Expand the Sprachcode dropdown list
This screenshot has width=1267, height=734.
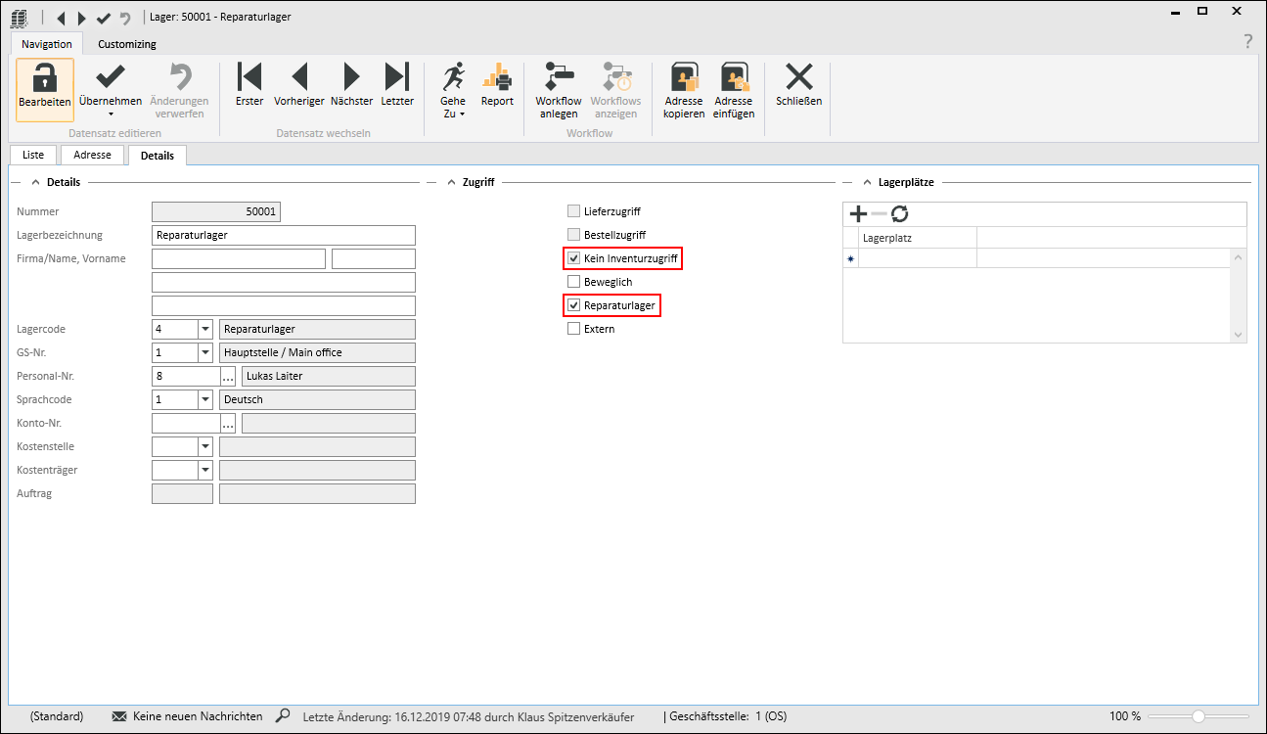(205, 400)
